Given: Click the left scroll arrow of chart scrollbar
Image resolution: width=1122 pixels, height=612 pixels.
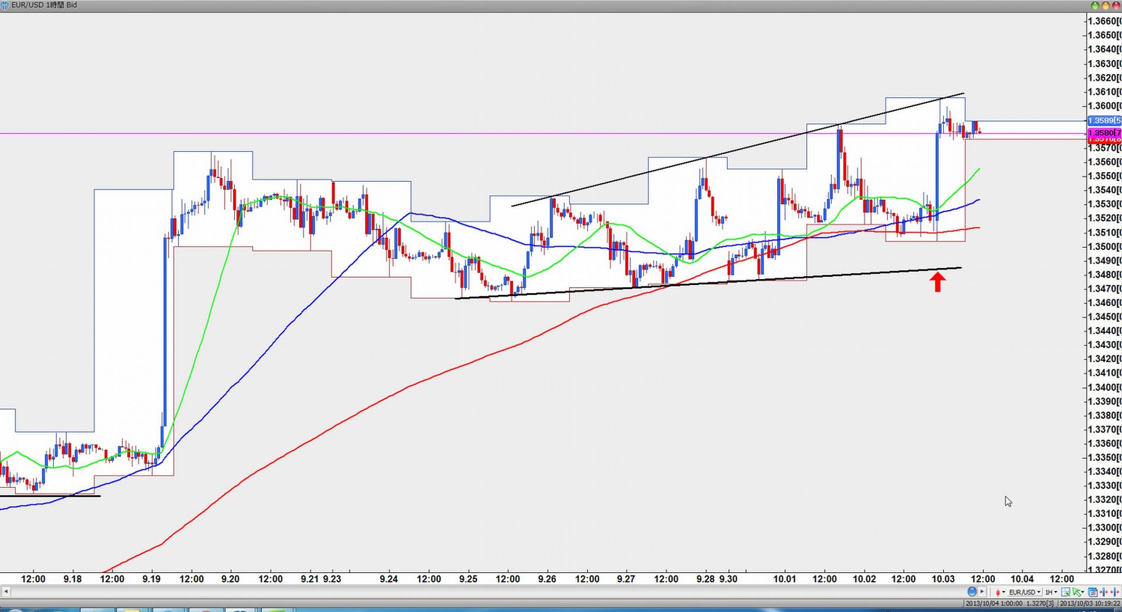Looking at the screenshot, I should pyautogui.click(x=5, y=592).
